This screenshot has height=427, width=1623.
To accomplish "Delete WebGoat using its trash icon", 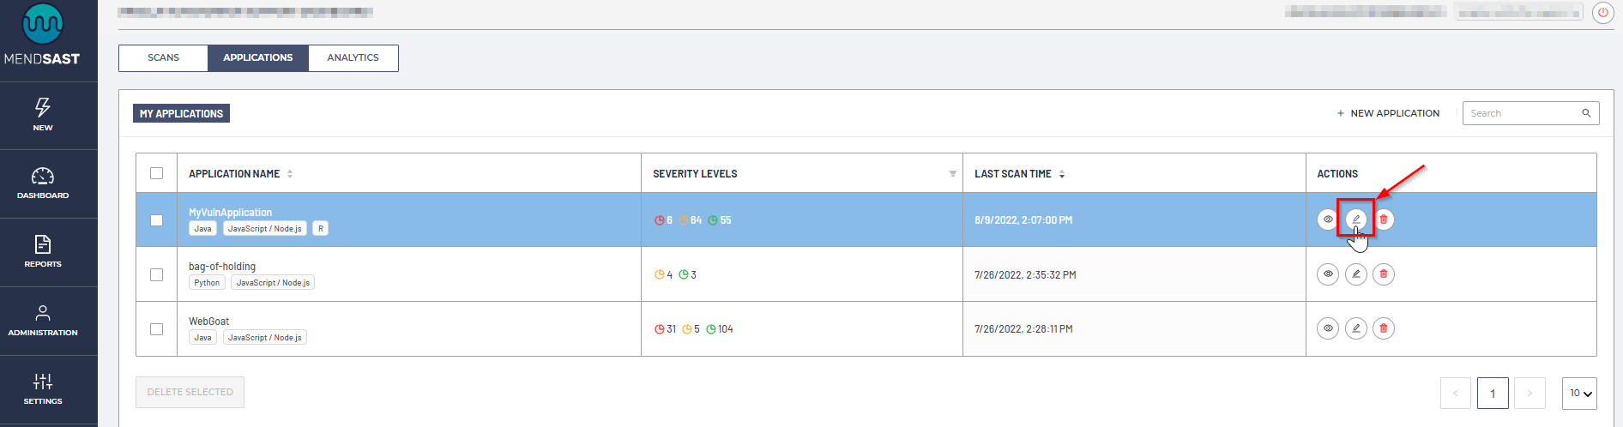I will 1383,328.
